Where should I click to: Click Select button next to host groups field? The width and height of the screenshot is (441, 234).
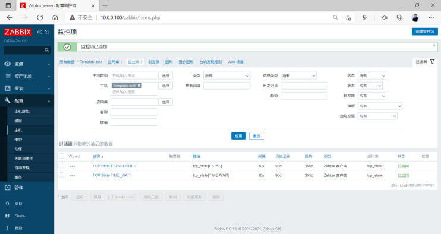pos(165,75)
